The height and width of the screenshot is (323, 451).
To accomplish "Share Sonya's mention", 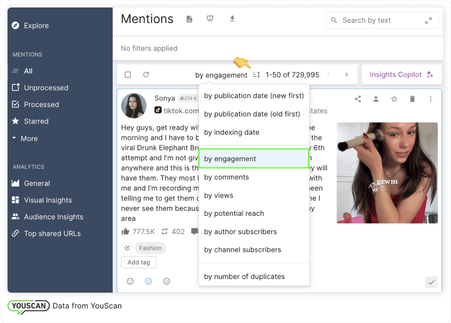I will pos(358,99).
